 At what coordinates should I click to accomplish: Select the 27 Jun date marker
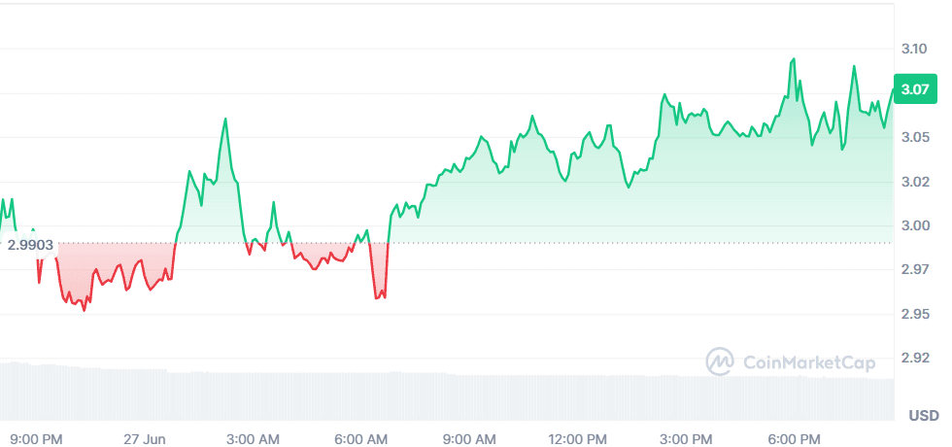point(146,438)
